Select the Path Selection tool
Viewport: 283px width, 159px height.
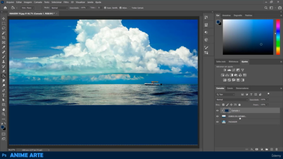coord(4,100)
